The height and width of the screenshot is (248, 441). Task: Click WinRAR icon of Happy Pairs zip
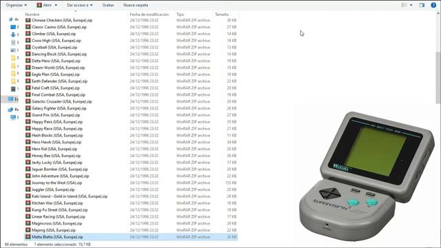28,121
